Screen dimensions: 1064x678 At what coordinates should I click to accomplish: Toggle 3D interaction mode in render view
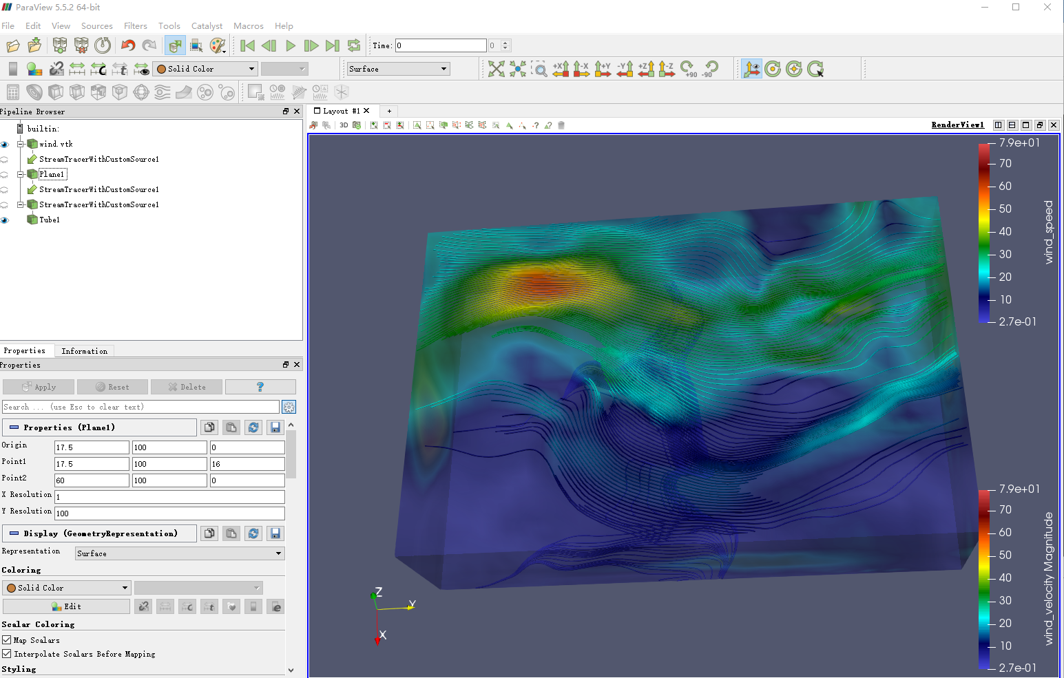click(x=344, y=125)
